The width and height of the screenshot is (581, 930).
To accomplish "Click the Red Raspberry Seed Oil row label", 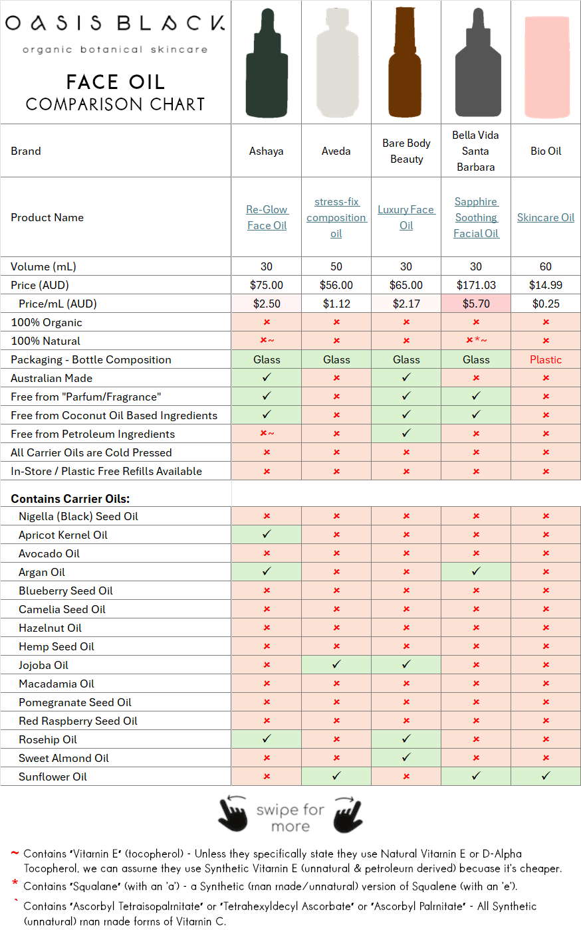I will 78,721.
